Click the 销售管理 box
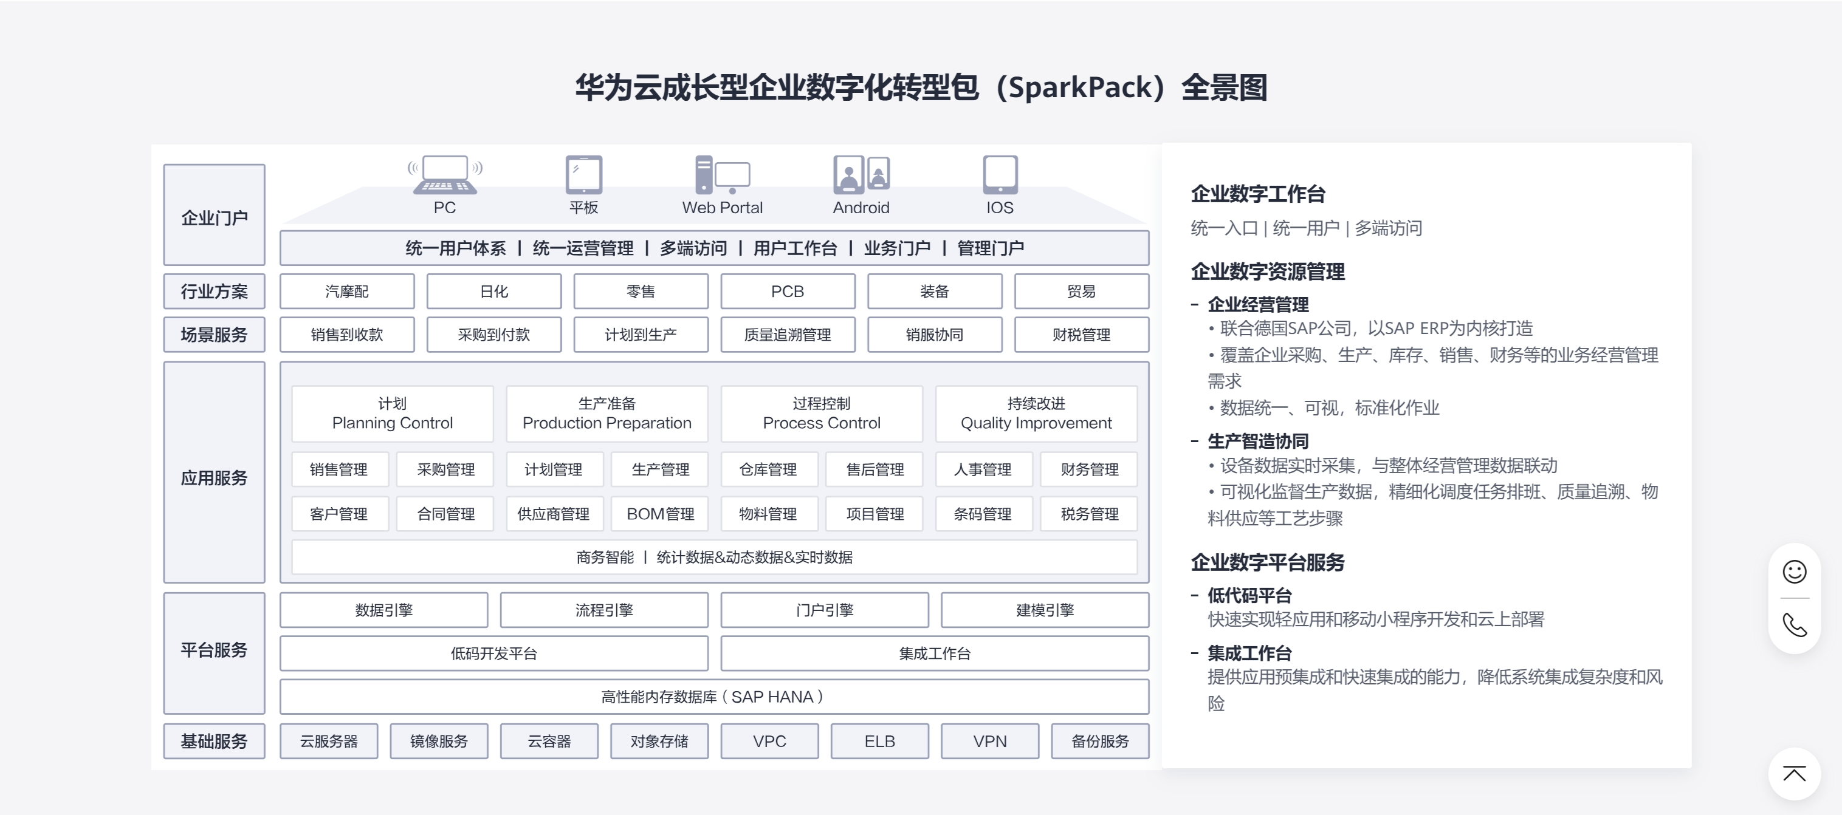This screenshot has height=815, width=1842. tap(339, 469)
